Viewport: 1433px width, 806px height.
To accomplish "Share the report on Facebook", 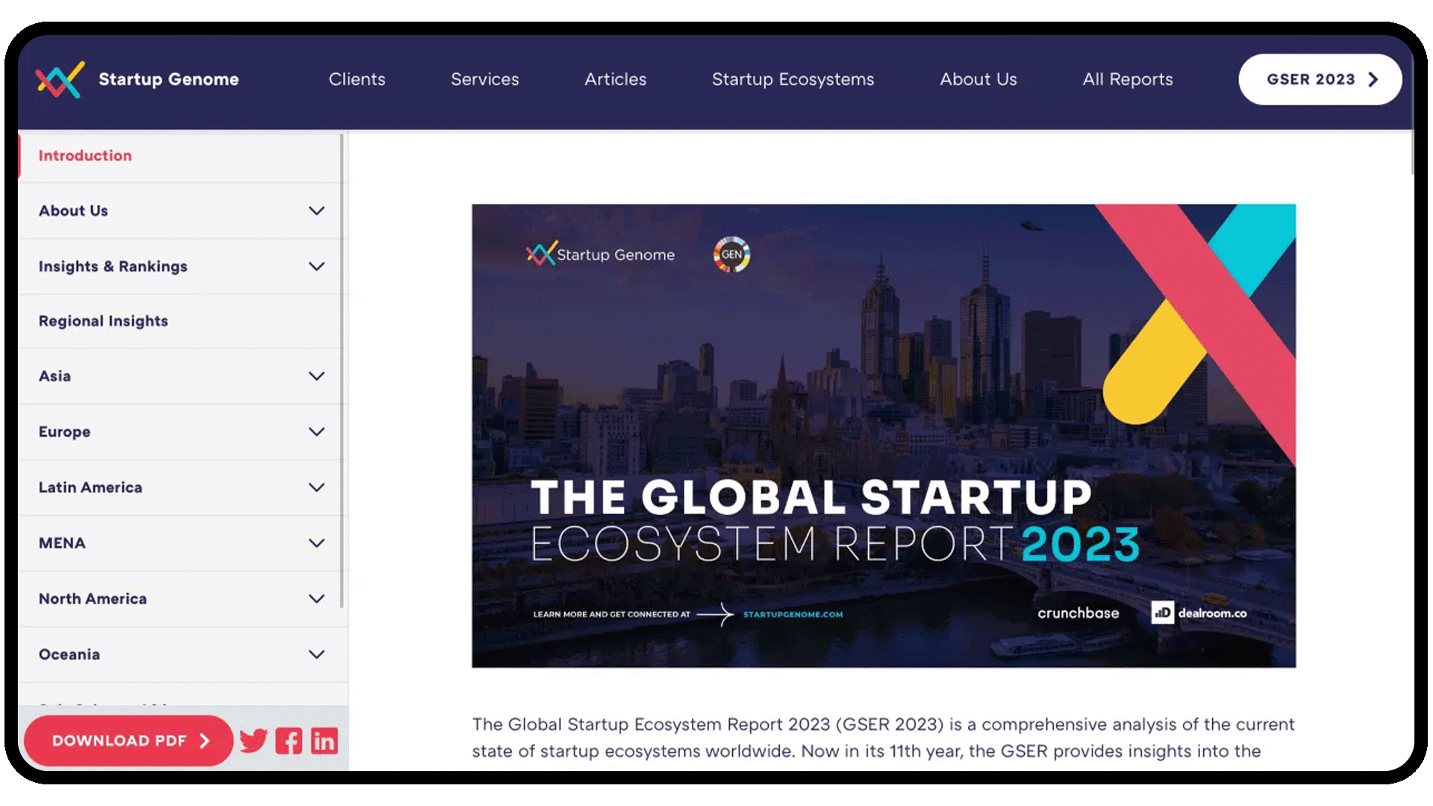I will (x=289, y=740).
